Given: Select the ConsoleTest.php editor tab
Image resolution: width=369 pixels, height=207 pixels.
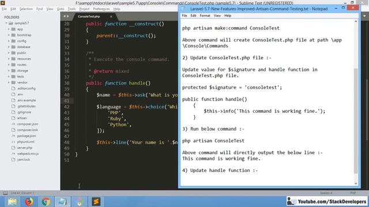Looking at the screenshot, I should coord(89,17).
